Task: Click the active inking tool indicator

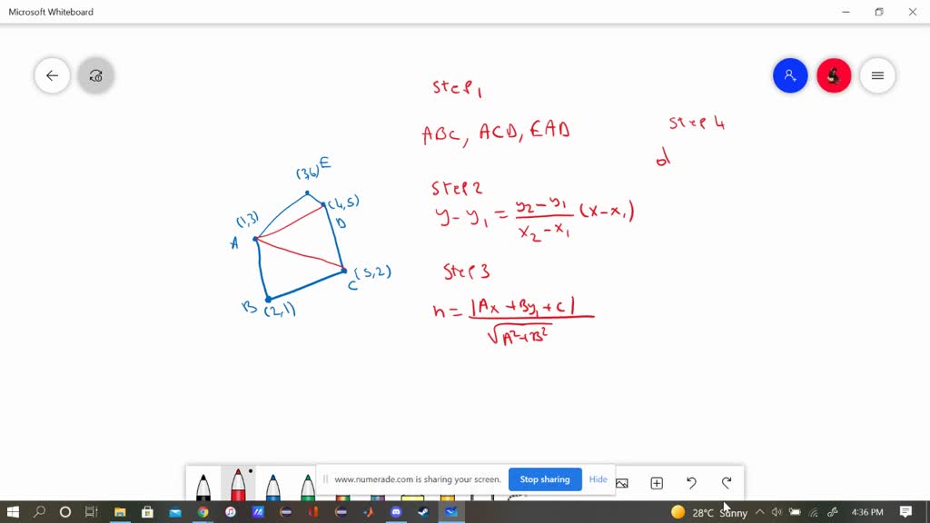Action: (x=95, y=75)
